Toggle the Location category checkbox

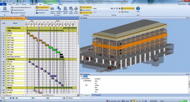point(83,78)
